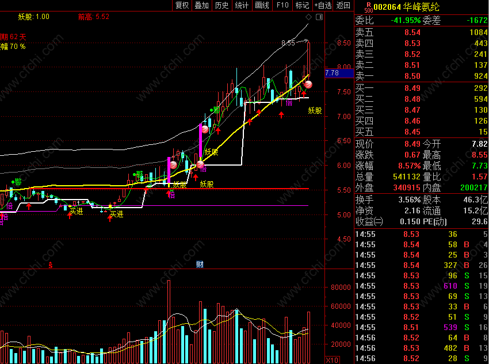Select the 卖二 8.51 order row
This screenshot has height=364, width=489.
421,65
